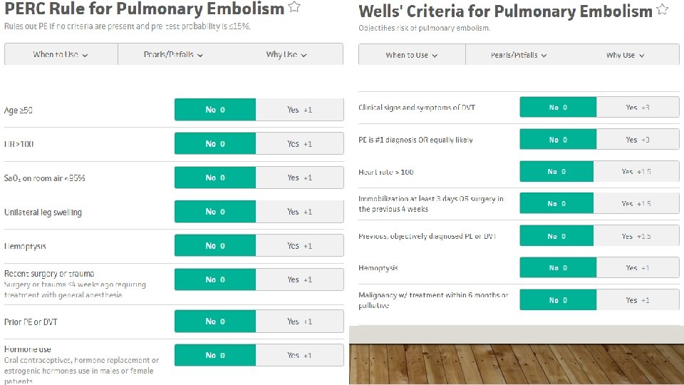Set Prior PE or DVT to Yes
The image size is (684, 385).
[300, 322]
